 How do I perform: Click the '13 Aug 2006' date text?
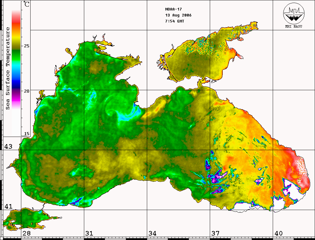pos(178,15)
